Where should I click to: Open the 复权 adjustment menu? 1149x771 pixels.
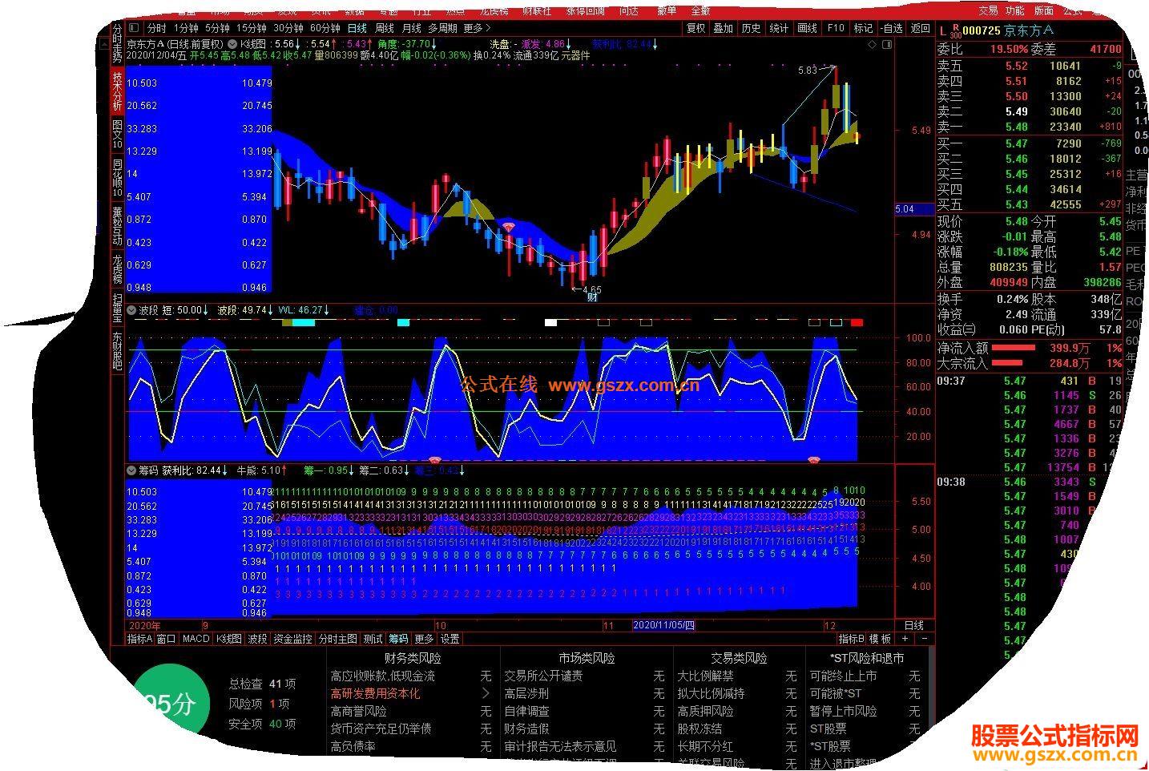[x=696, y=28]
